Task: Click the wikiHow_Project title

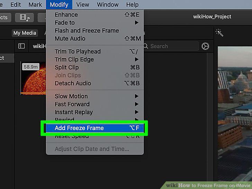Action: coord(212,17)
